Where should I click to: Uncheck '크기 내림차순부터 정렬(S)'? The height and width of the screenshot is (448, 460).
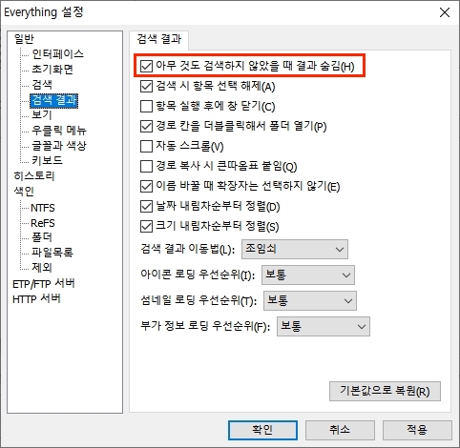coord(146,227)
